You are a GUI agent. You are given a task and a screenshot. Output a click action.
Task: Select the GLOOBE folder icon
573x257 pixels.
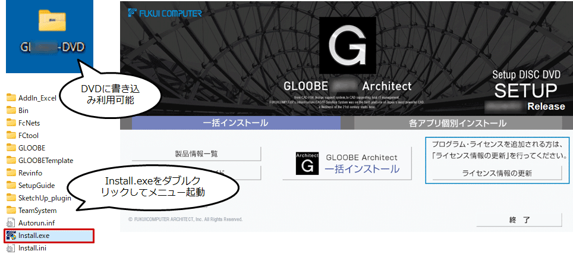(12, 148)
